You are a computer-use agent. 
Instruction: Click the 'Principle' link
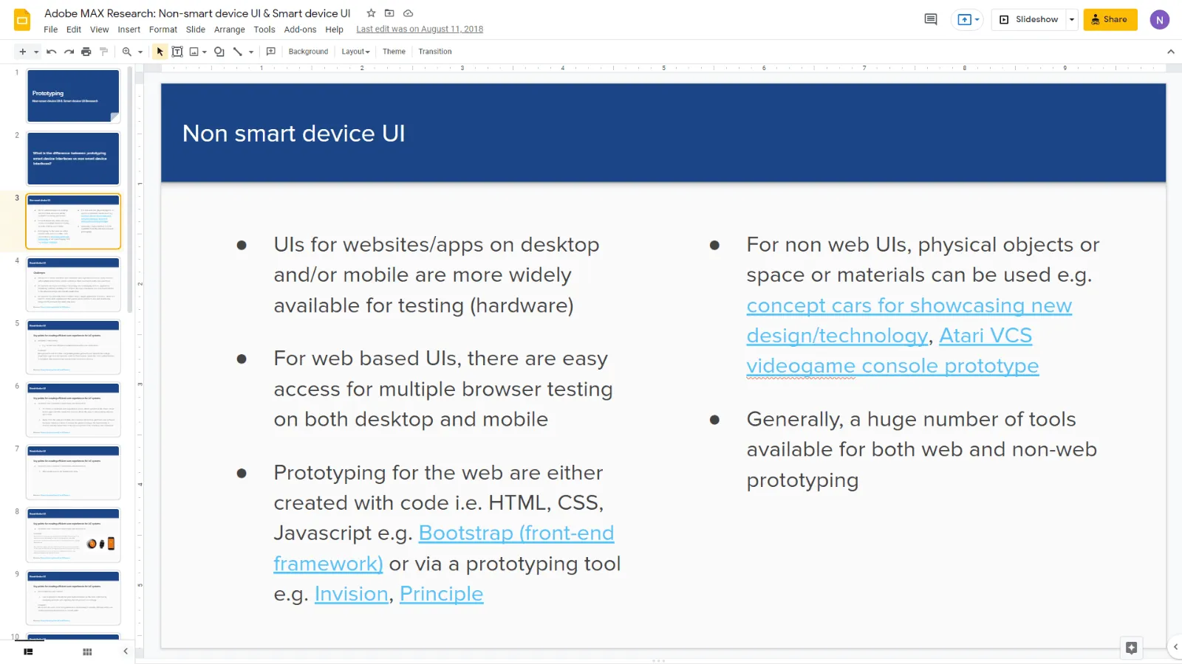click(x=441, y=594)
